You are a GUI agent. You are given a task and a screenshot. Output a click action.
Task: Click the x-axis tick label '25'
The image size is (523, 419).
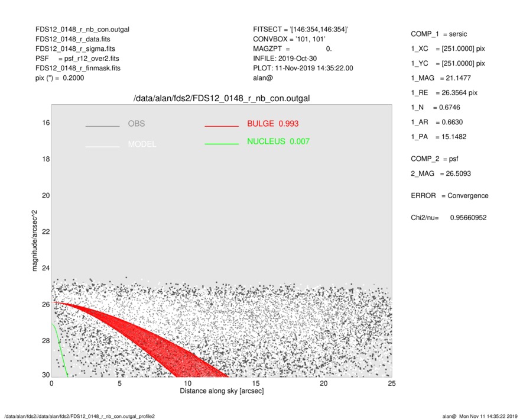coord(392,383)
